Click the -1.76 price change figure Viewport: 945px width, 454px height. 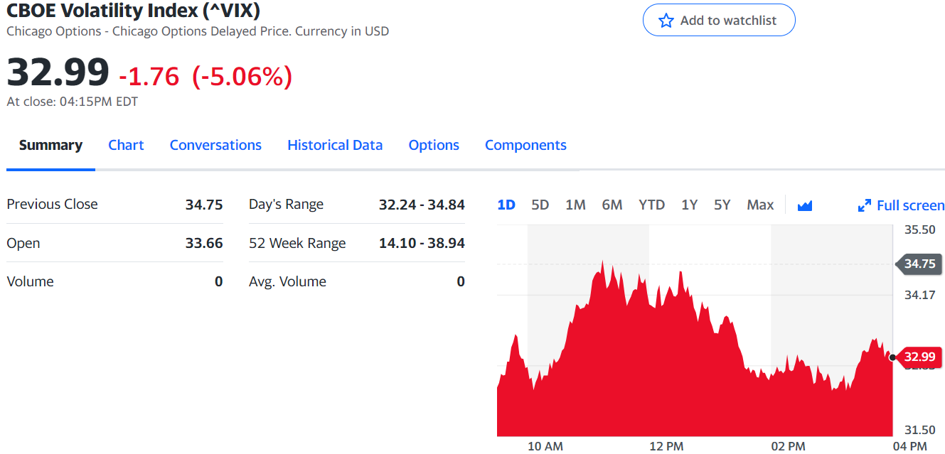click(x=149, y=76)
